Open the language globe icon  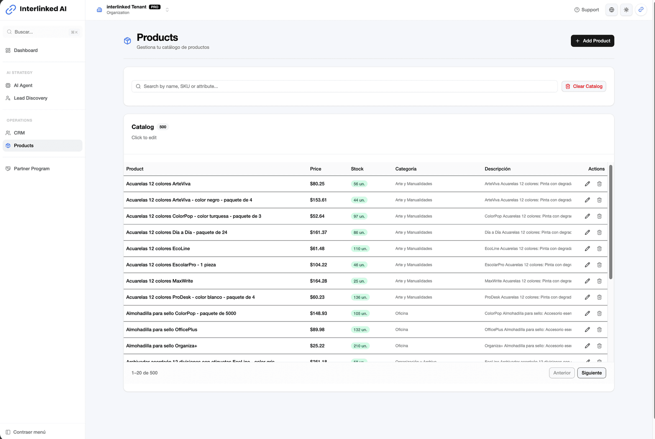(x=612, y=10)
